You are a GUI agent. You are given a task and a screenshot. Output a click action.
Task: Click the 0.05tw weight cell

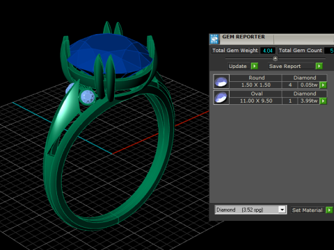tap(309, 85)
